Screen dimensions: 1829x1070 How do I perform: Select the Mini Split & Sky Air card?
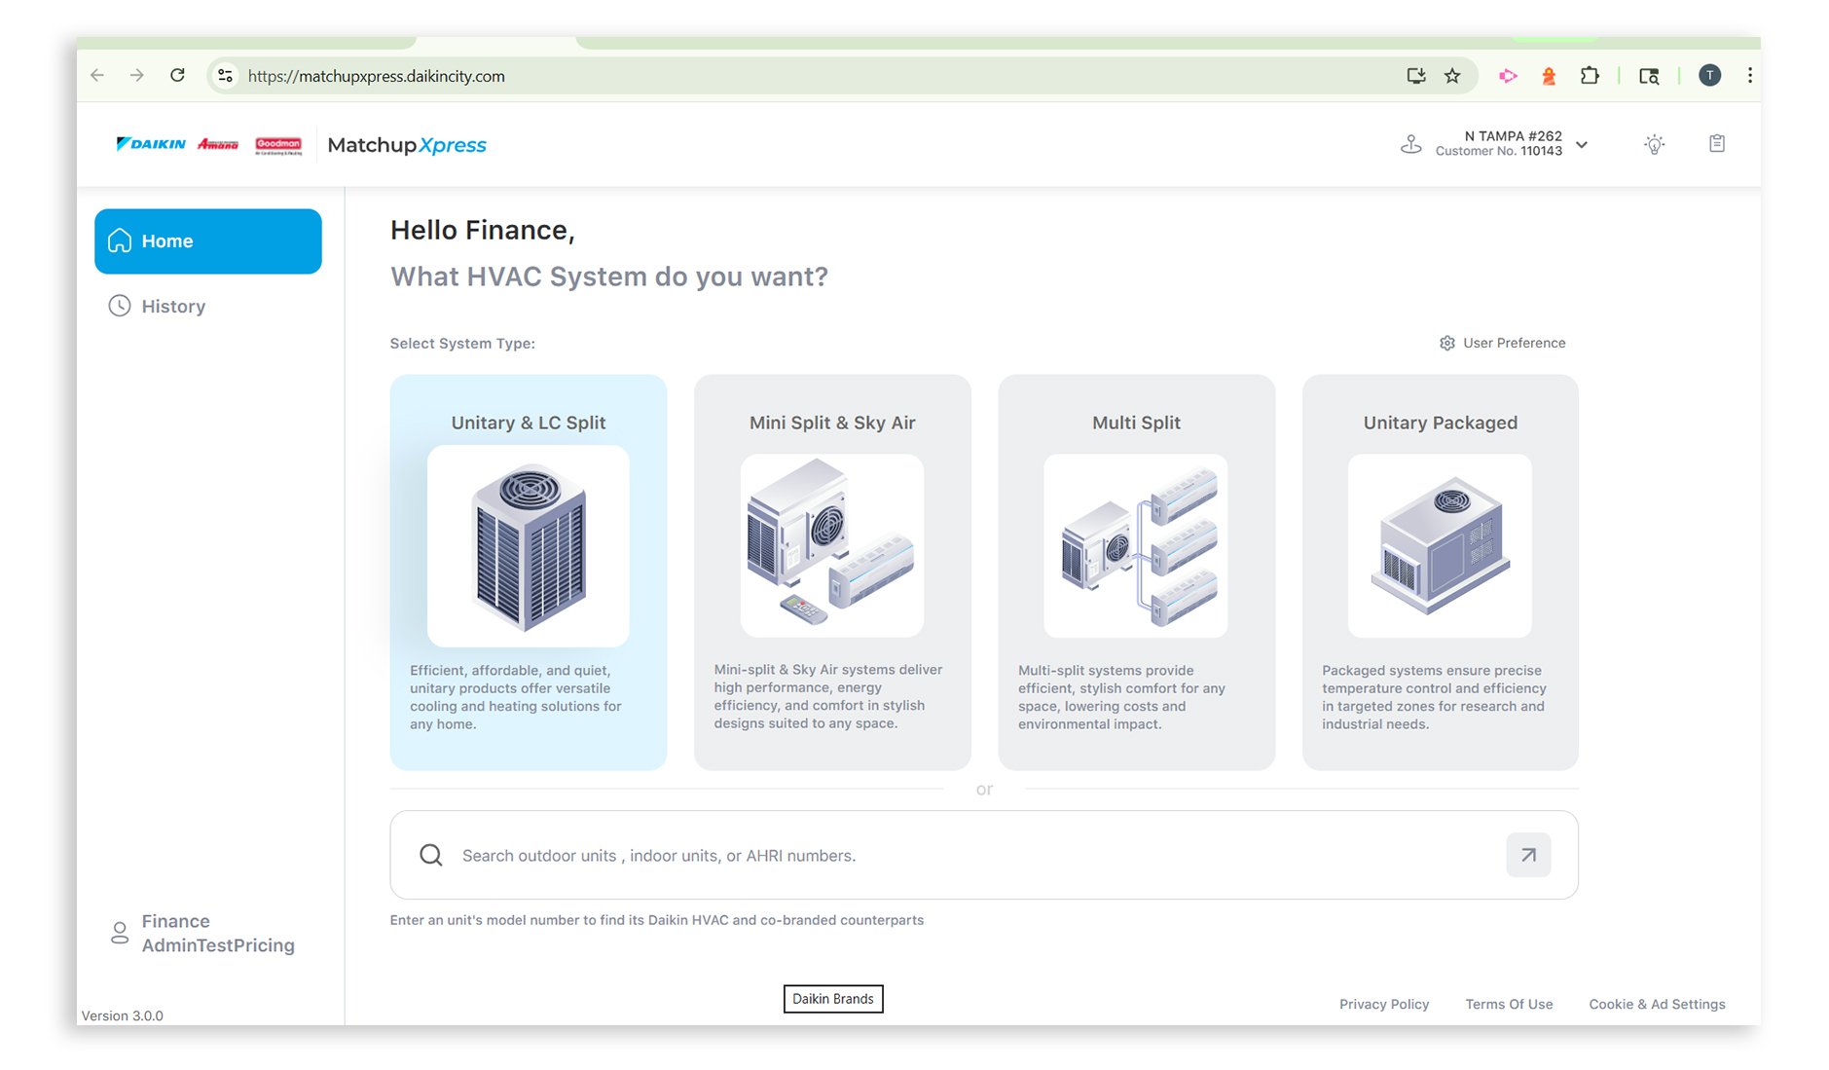click(832, 572)
